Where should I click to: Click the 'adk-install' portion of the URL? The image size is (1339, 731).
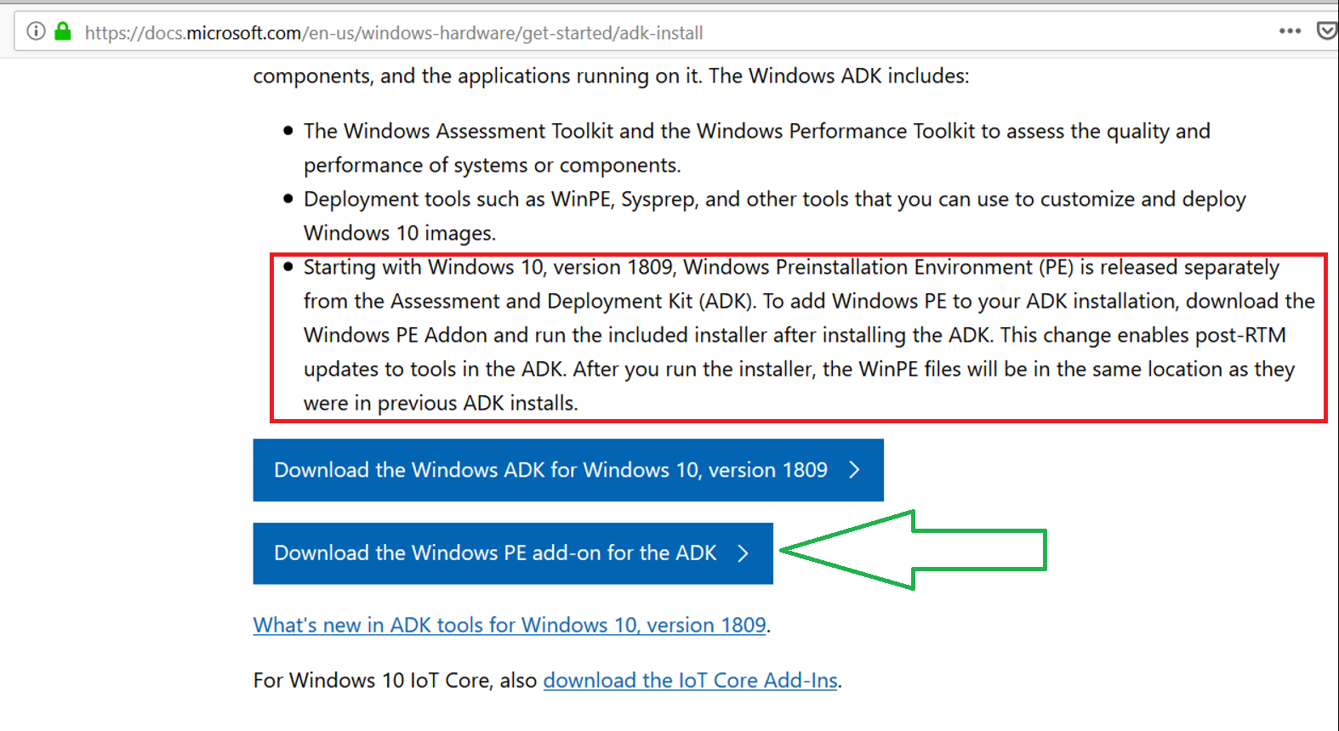coord(661,33)
